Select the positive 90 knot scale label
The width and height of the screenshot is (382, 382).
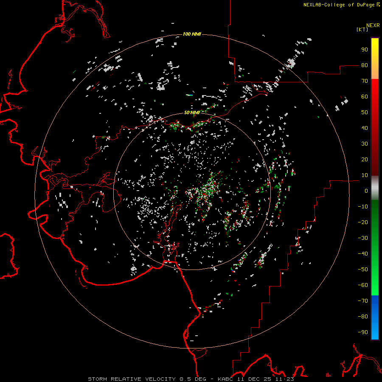click(x=365, y=50)
